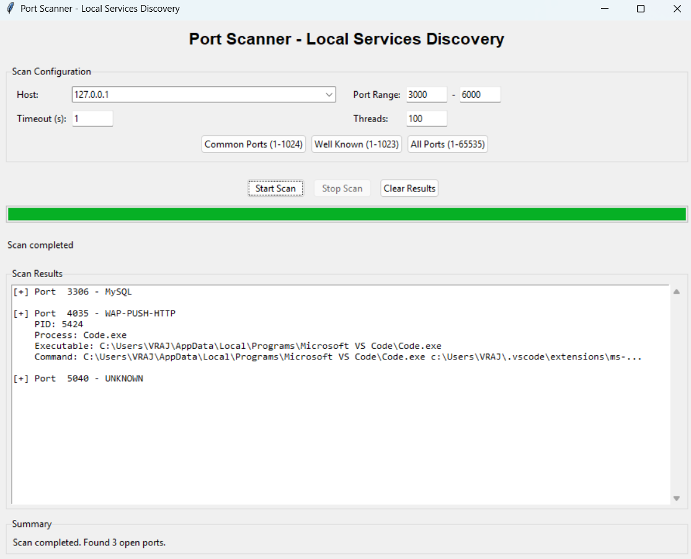Click the Stop Scan button
691x559 pixels.
tap(342, 188)
